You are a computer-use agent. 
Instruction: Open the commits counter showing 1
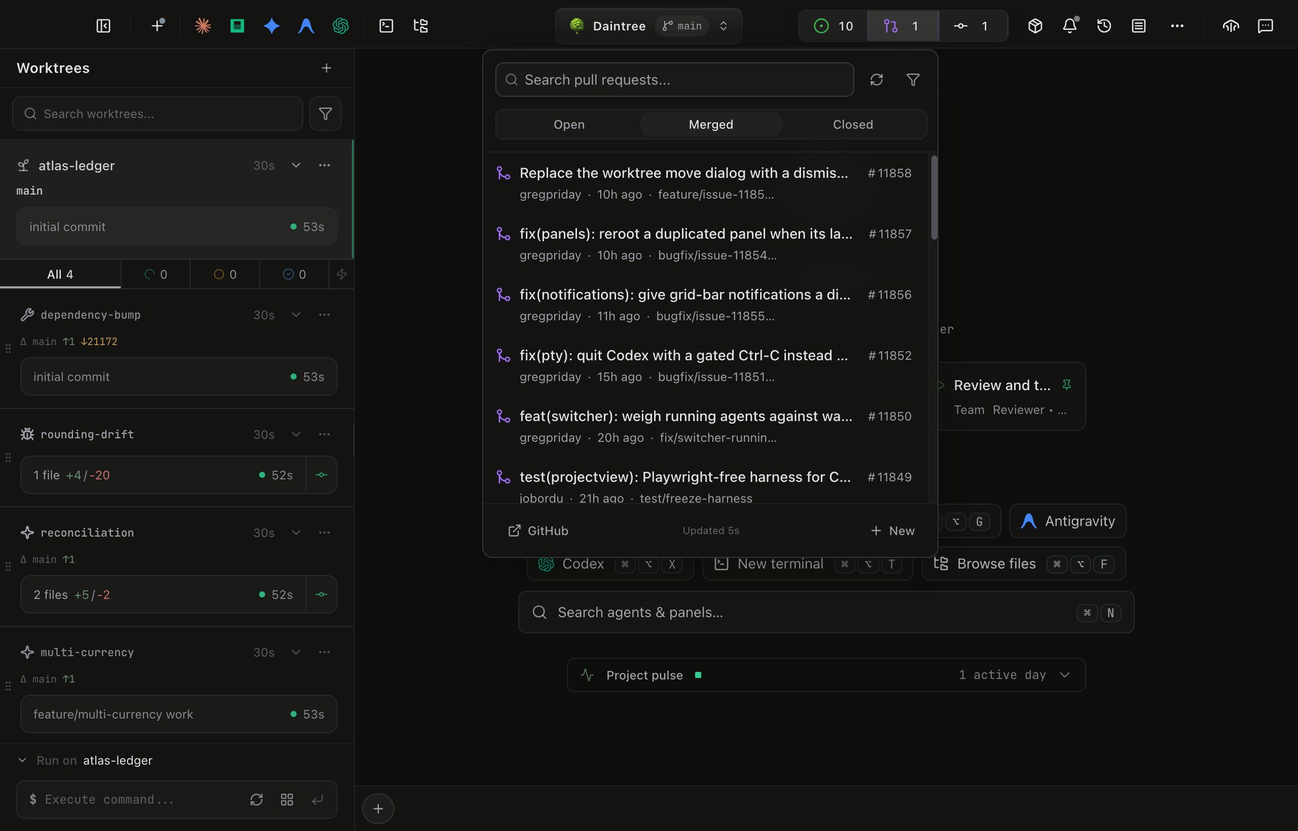(972, 26)
